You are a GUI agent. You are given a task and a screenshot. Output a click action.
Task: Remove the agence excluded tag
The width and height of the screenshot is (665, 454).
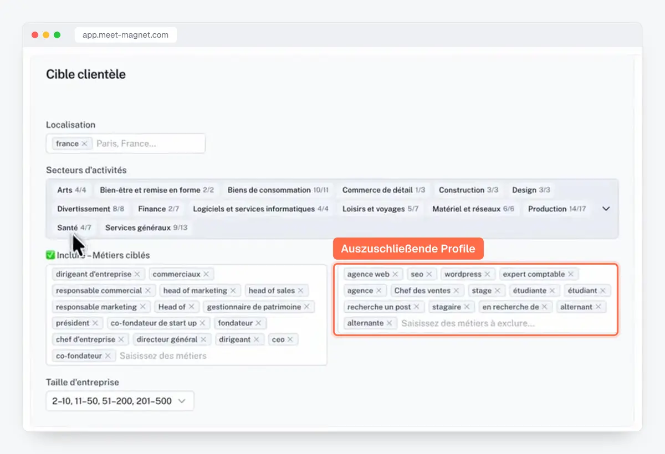(x=378, y=291)
